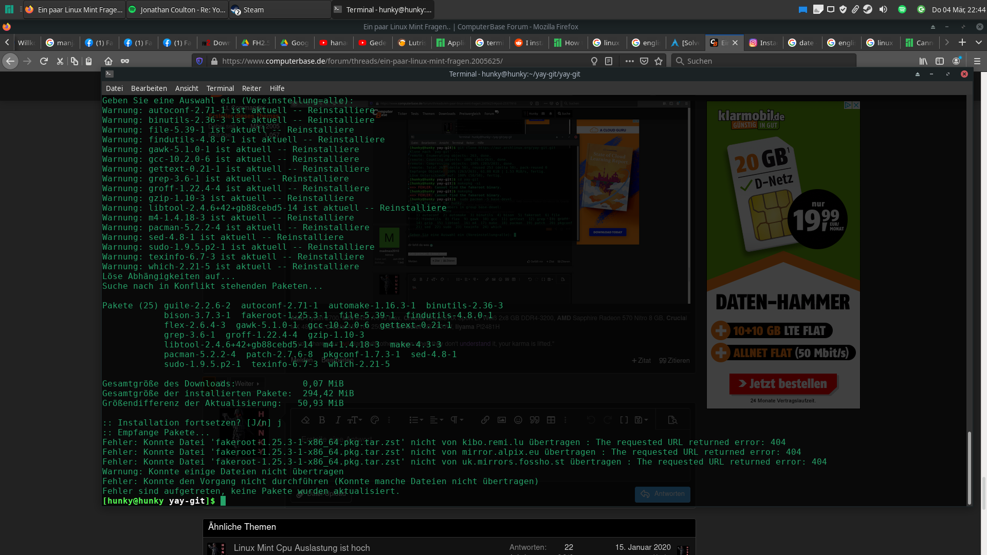This screenshot has width=987, height=555.
Task: Open Linux Mint Cpu Auslastung thread link
Action: [302, 548]
